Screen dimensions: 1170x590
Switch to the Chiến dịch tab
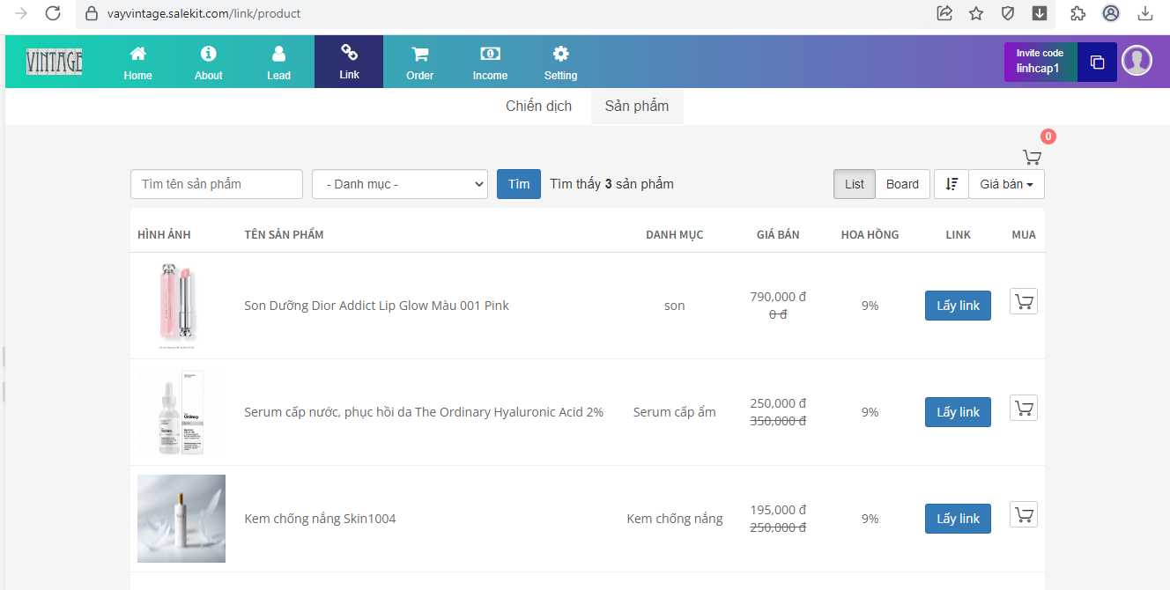pos(538,107)
